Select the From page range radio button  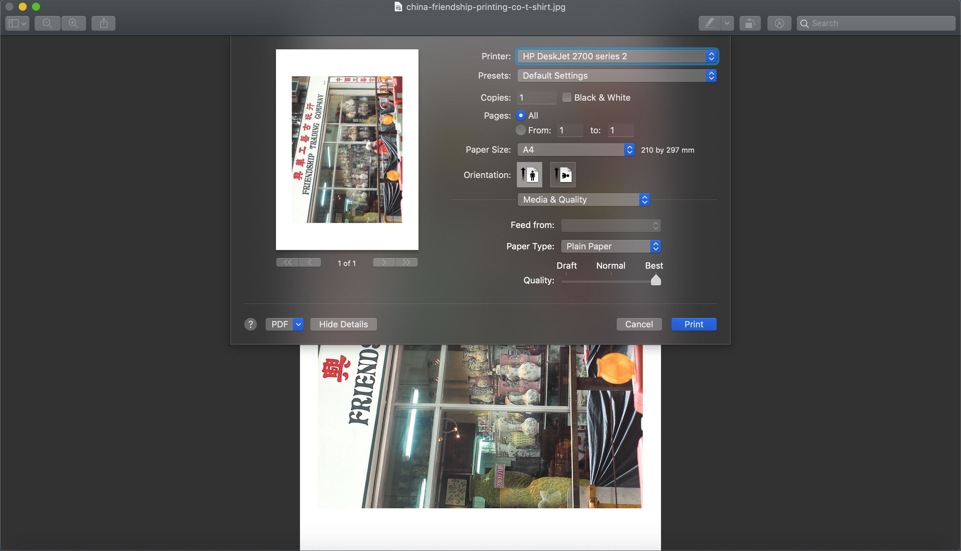click(521, 130)
